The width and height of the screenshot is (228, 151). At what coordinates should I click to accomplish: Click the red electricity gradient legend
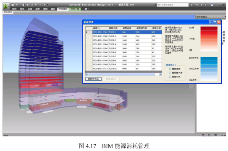pos(209,39)
